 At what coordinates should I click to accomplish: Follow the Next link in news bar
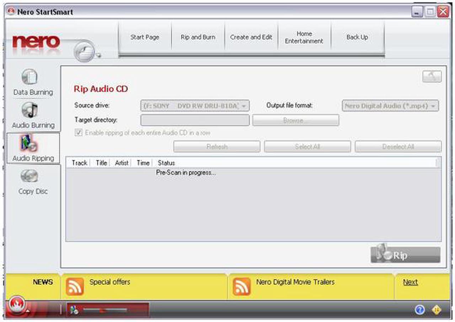(x=410, y=282)
